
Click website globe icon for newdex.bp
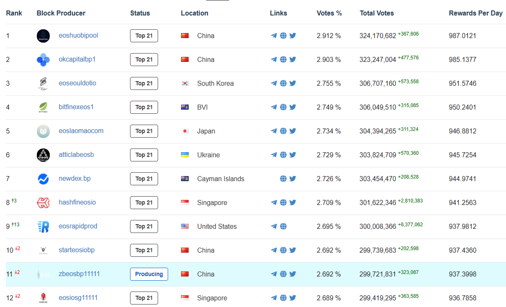pyautogui.click(x=283, y=179)
